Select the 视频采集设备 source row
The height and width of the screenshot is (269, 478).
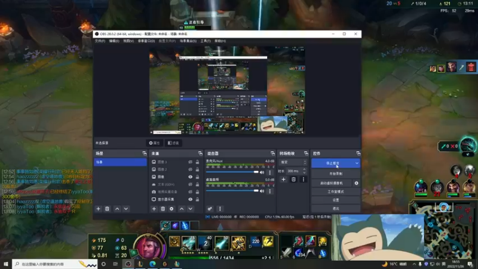click(176, 192)
